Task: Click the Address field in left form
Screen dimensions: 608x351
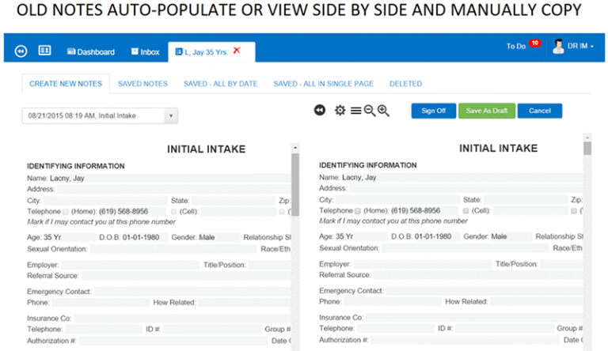Action: [x=173, y=189]
